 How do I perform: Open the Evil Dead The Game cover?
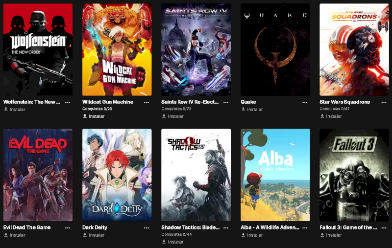click(38, 175)
